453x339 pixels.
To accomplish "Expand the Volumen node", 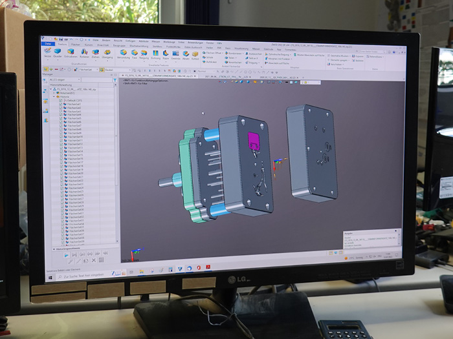I will click(x=54, y=93).
